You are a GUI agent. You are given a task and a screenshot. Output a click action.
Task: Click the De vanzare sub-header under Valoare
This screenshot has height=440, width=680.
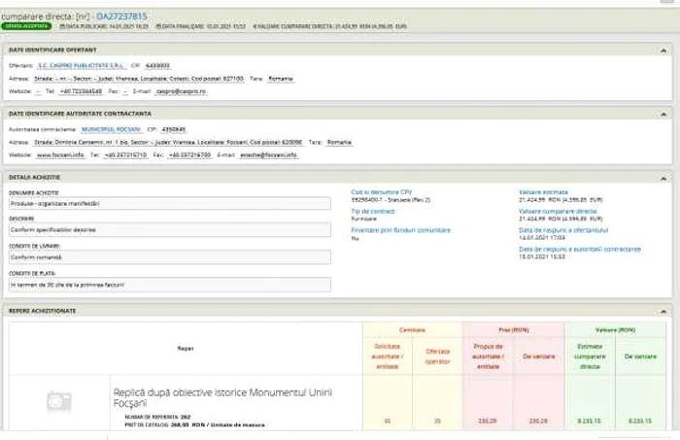point(640,356)
